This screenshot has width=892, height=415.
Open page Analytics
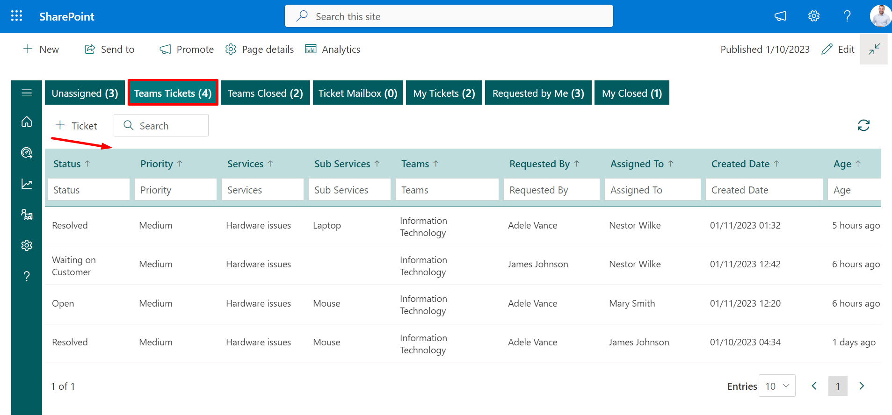(333, 49)
